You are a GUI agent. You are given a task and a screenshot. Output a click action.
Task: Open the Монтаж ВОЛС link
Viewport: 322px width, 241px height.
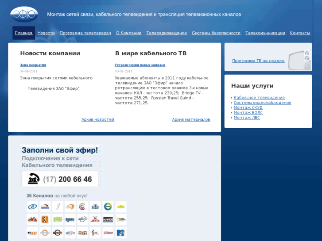(x=248, y=113)
